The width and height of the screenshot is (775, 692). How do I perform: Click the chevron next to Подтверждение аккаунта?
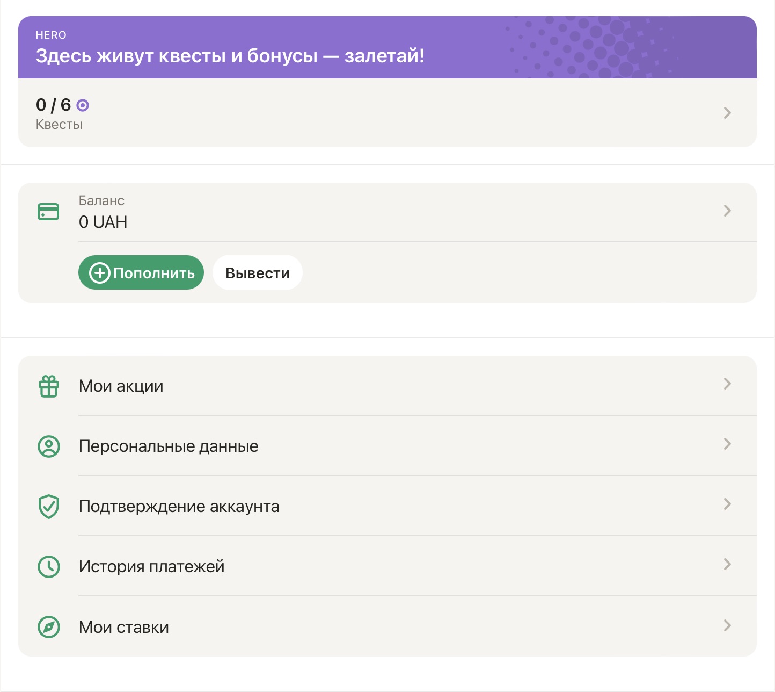click(x=727, y=504)
